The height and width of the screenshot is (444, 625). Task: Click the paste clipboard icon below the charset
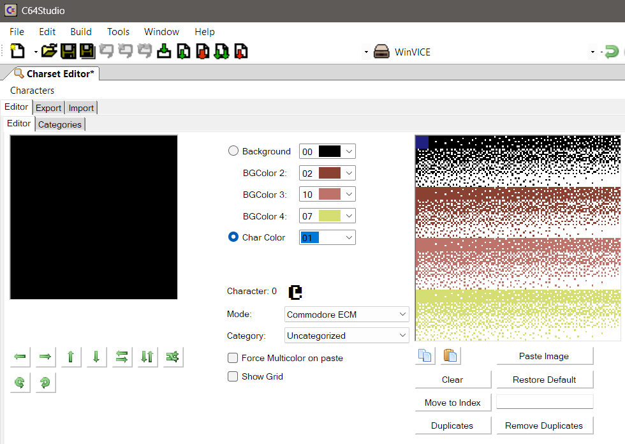450,356
